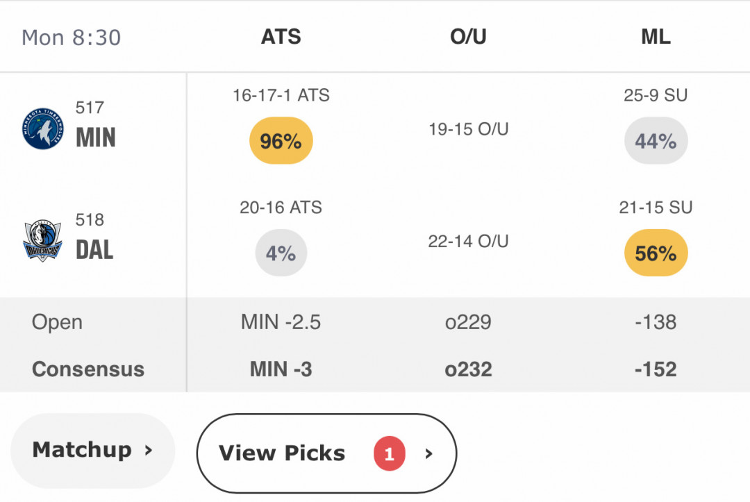
Task: Select the 4% DAL ATS bubble
Action: coord(281,253)
